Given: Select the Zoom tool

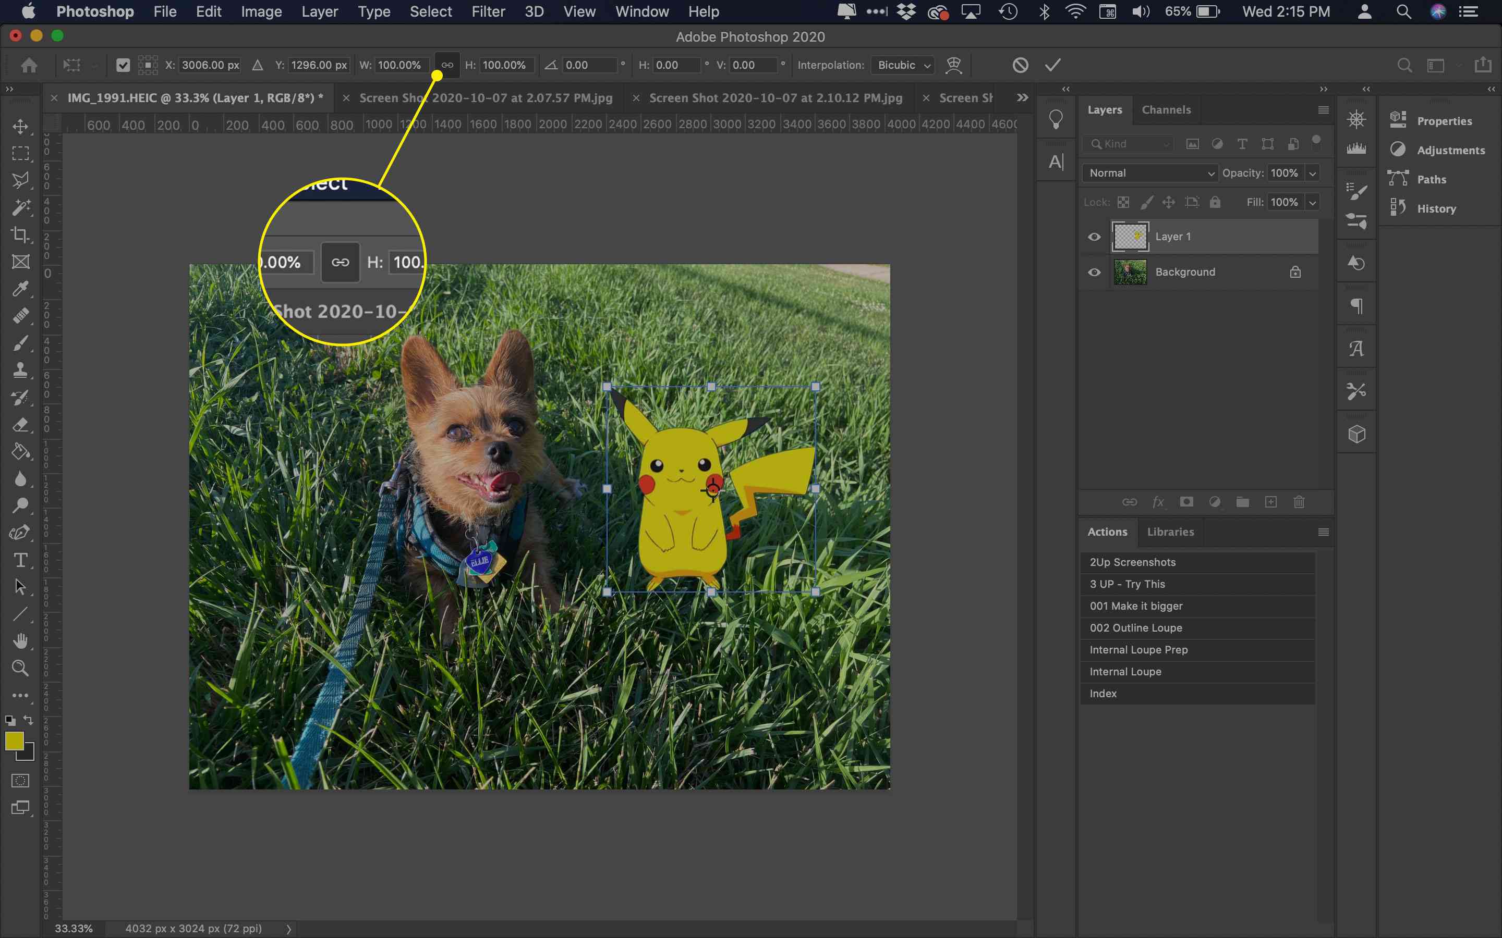Looking at the screenshot, I should pyautogui.click(x=20, y=668).
